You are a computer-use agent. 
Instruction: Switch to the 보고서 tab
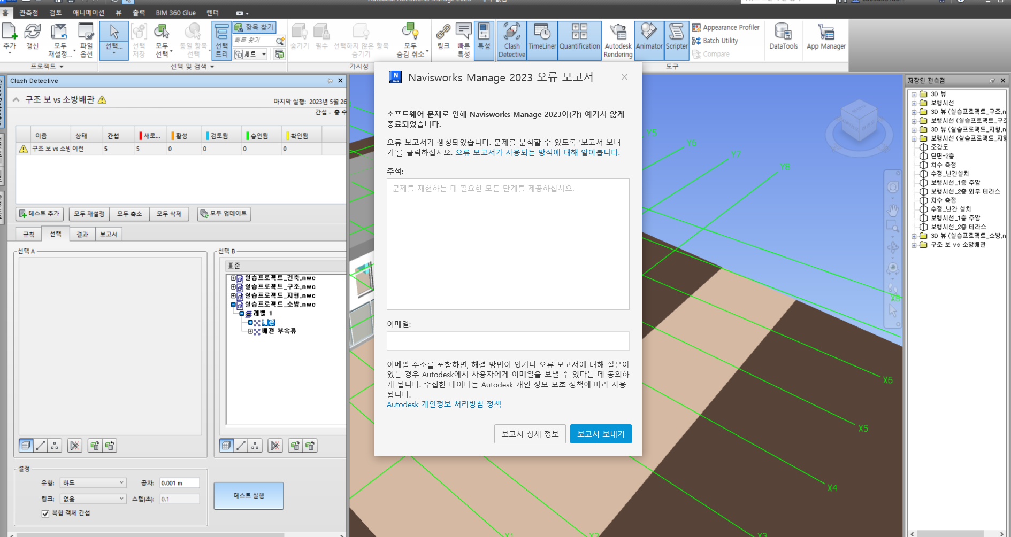109,234
